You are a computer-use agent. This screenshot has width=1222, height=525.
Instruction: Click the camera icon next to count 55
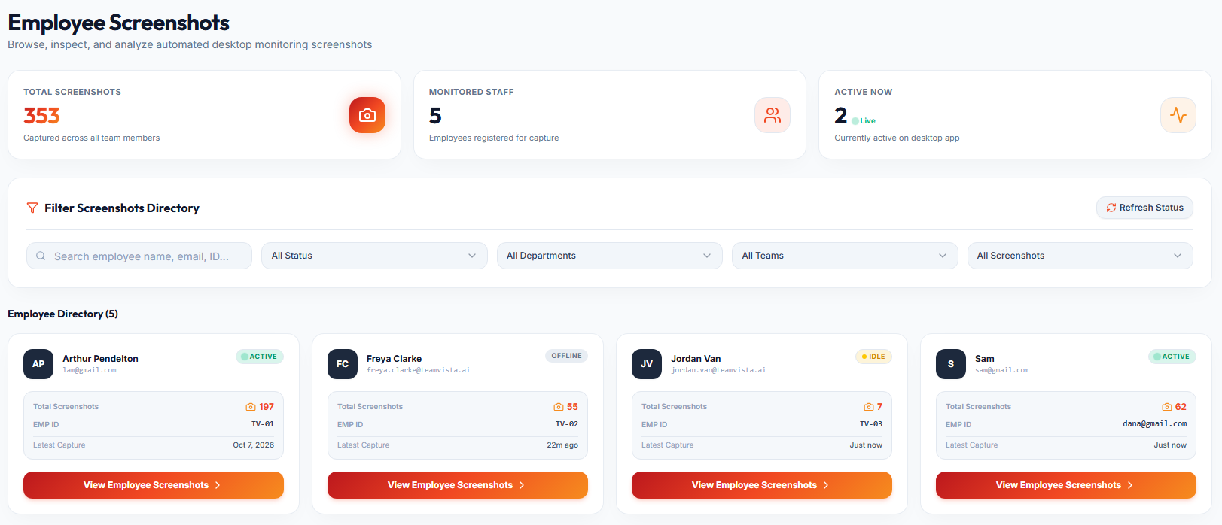coord(559,407)
